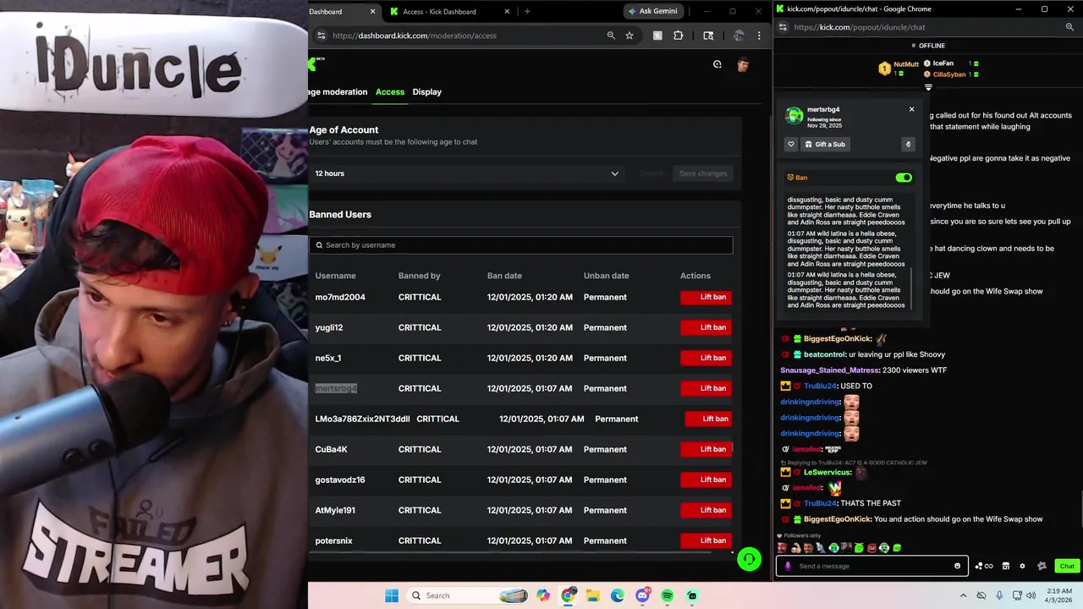
Task: Click the green support headset button
Action: point(749,559)
